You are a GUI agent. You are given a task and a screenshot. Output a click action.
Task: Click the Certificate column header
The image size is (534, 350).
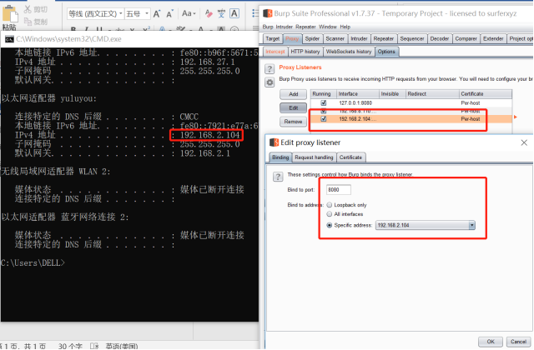(485, 94)
